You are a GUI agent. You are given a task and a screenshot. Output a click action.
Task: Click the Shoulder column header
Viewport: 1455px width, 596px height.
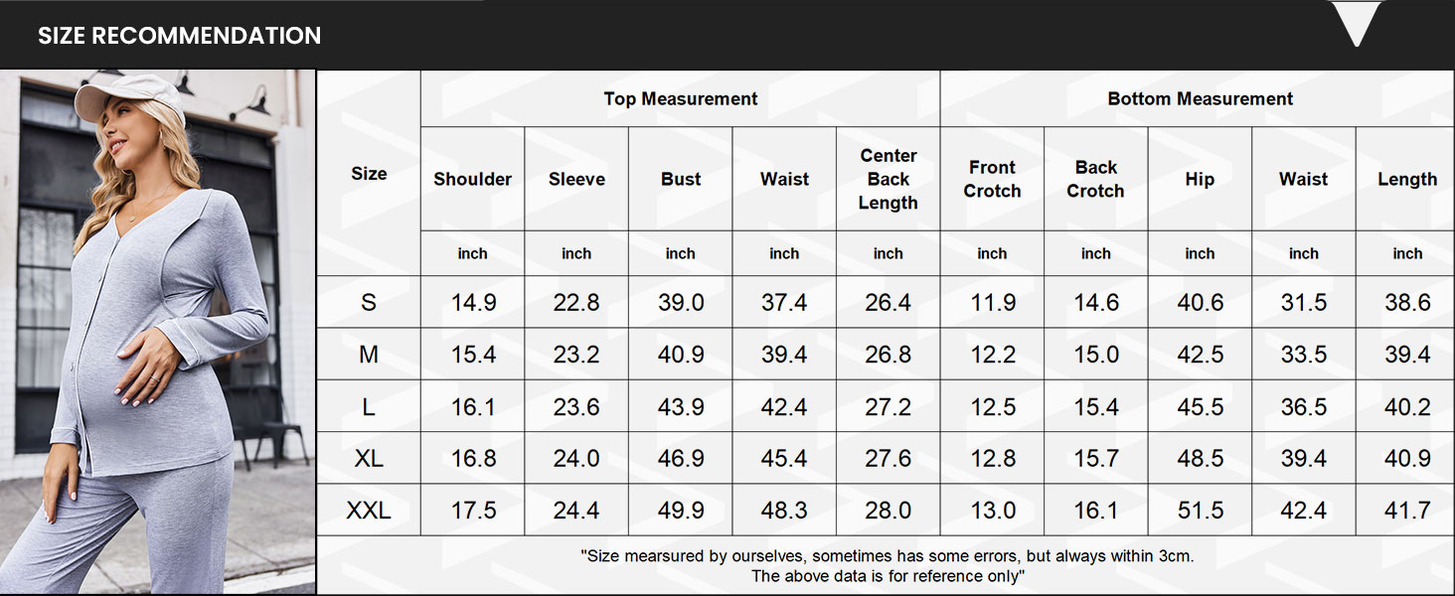coord(472,179)
